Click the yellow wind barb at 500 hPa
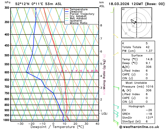 click(x=116, y=54)
